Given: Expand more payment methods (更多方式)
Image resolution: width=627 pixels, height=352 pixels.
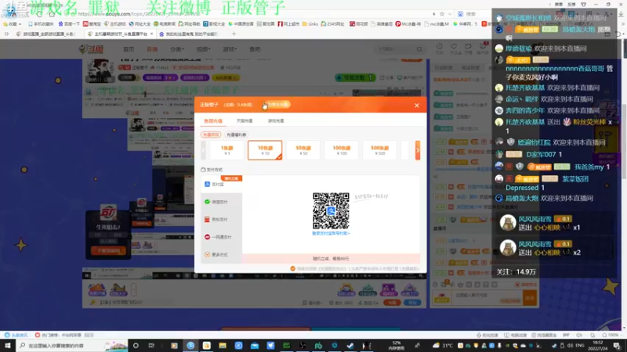Looking at the screenshot, I should (x=221, y=255).
